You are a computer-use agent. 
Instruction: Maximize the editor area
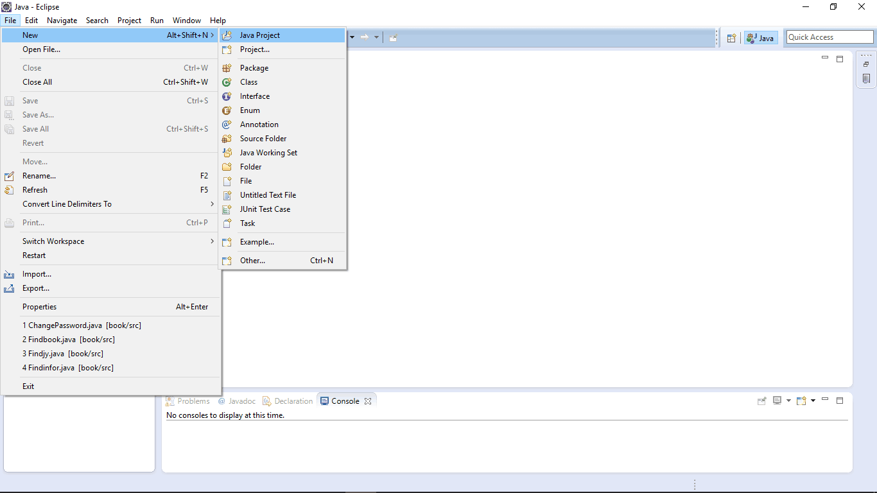coord(840,59)
